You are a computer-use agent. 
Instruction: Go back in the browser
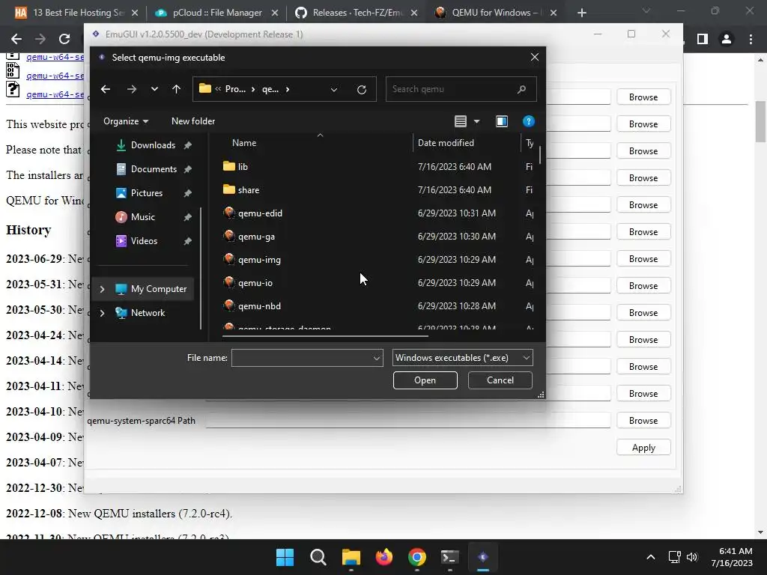pyautogui.click(x=16, y=39)
